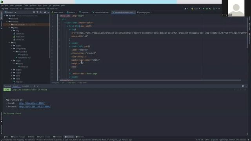Image resolution: width=251 pixels, height=141 pixels.
Task: Open the terminal sessions dropdown arrow
Action: pyautogui.click(x=38, y=86)
